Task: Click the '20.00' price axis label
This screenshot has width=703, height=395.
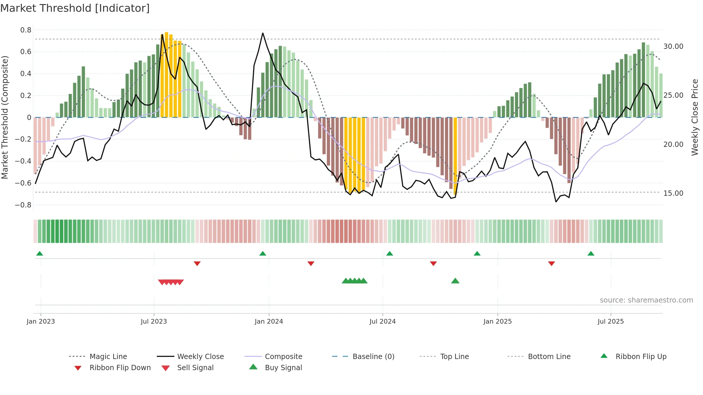Action: [673, 144]
